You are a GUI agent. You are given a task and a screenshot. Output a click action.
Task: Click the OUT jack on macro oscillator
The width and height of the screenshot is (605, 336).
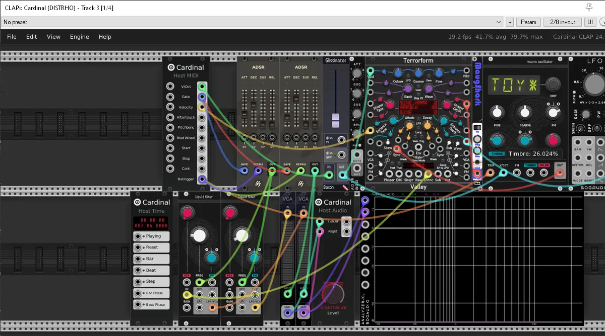point(559,173)
